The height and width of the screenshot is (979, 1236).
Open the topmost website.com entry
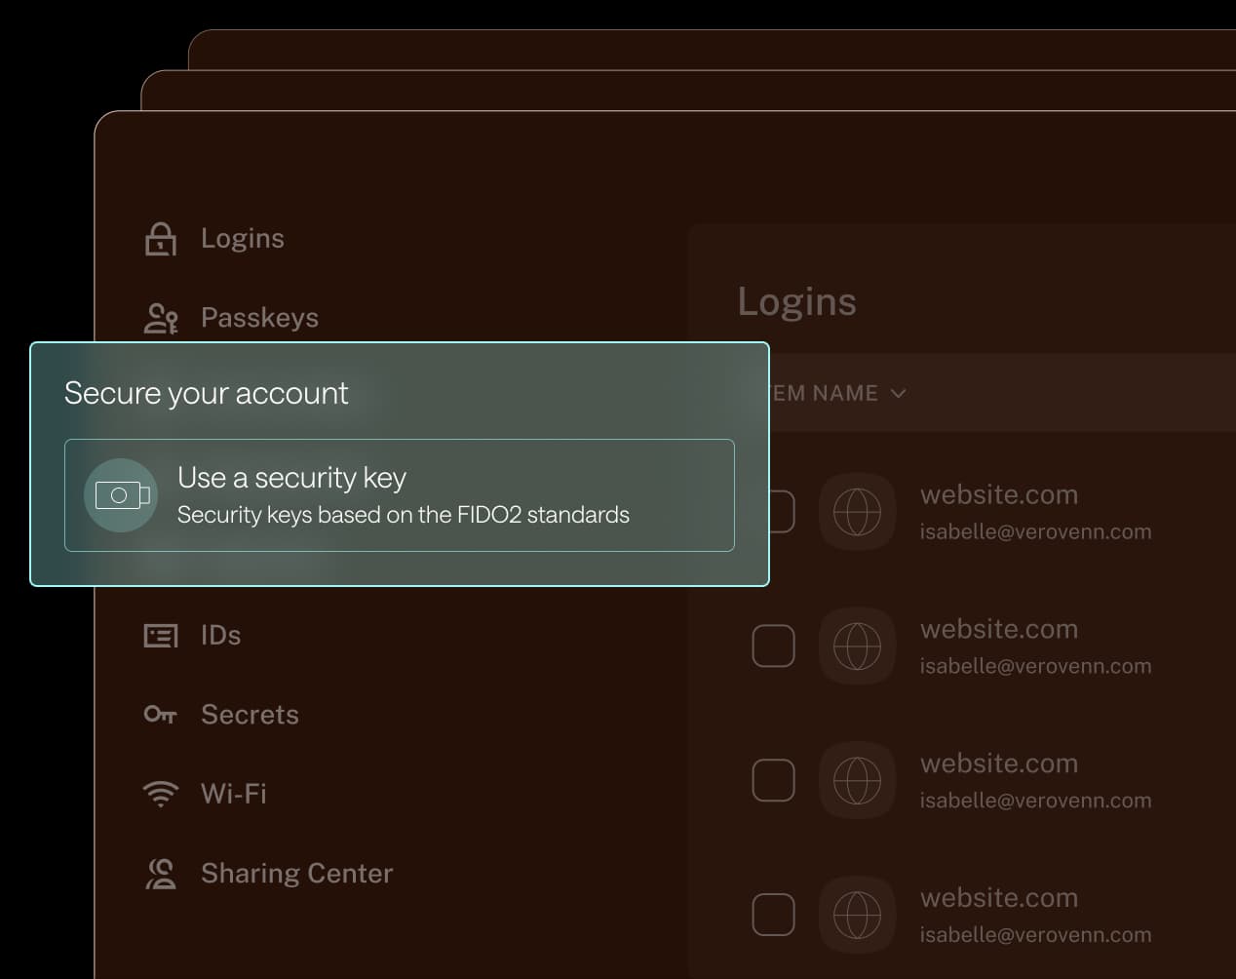point(999,495)
